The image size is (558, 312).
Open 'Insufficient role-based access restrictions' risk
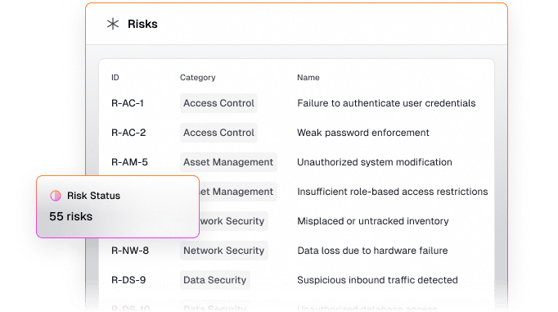click(x=393, y=192)
